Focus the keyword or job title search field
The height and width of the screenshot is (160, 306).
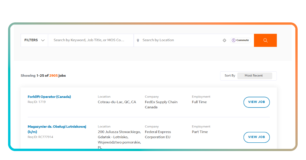pos(91,40)
